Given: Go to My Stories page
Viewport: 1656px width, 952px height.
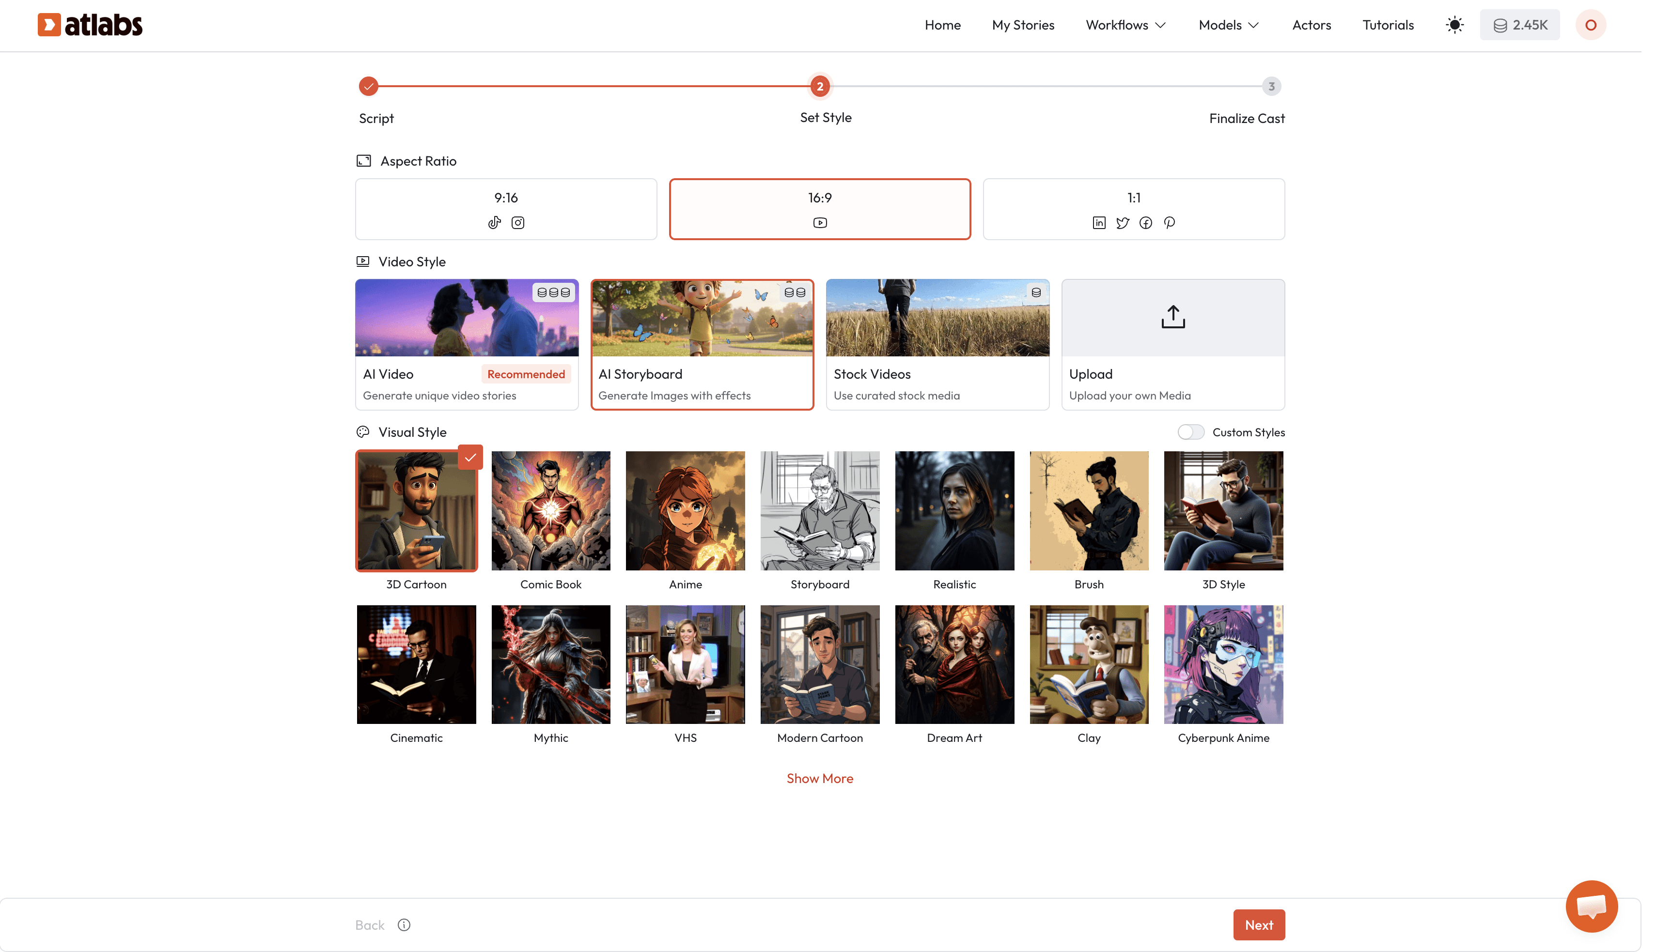Looking at the screenshot, I should (x=1023, y=25).
